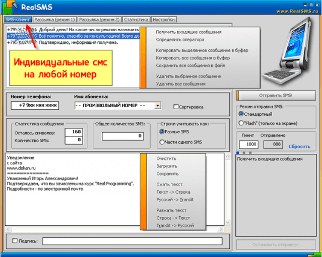This screenshot has height=257, width=322.
Task: Click the Количество SMS value field
Action: (74, 140)
